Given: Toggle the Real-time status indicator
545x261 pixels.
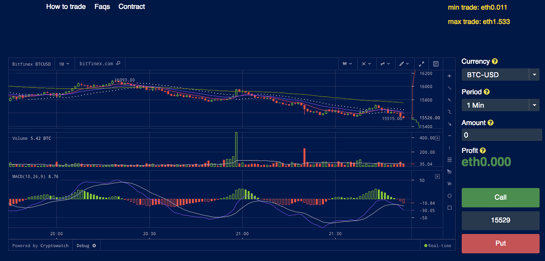Looking at the screenshot, I should click(438, 246).
